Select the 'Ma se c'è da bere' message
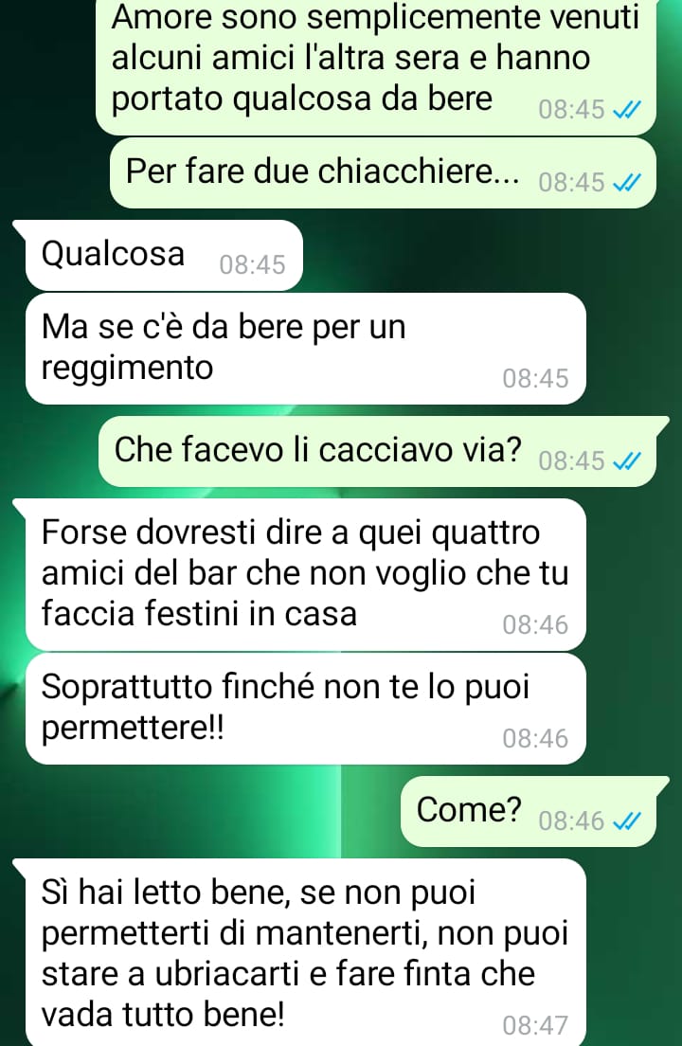The height and width of the screenshot is (1046, 682). 305,349
